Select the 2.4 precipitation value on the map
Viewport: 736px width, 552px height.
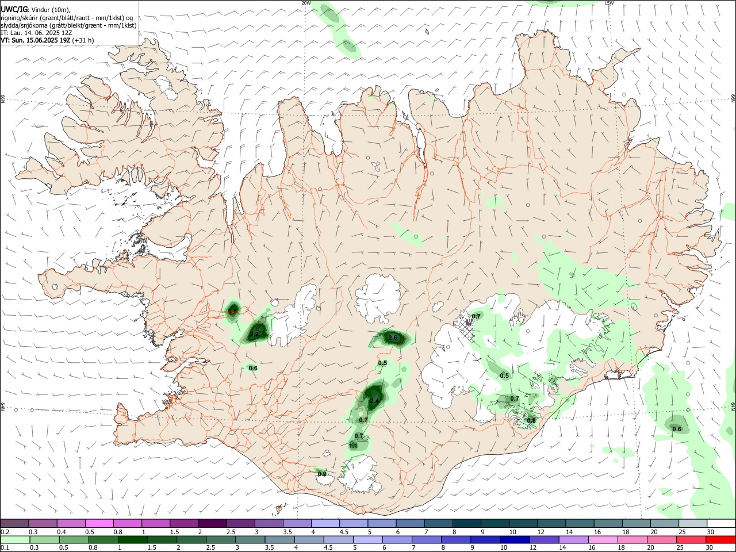pyautogui.click(x=374, y=401)
